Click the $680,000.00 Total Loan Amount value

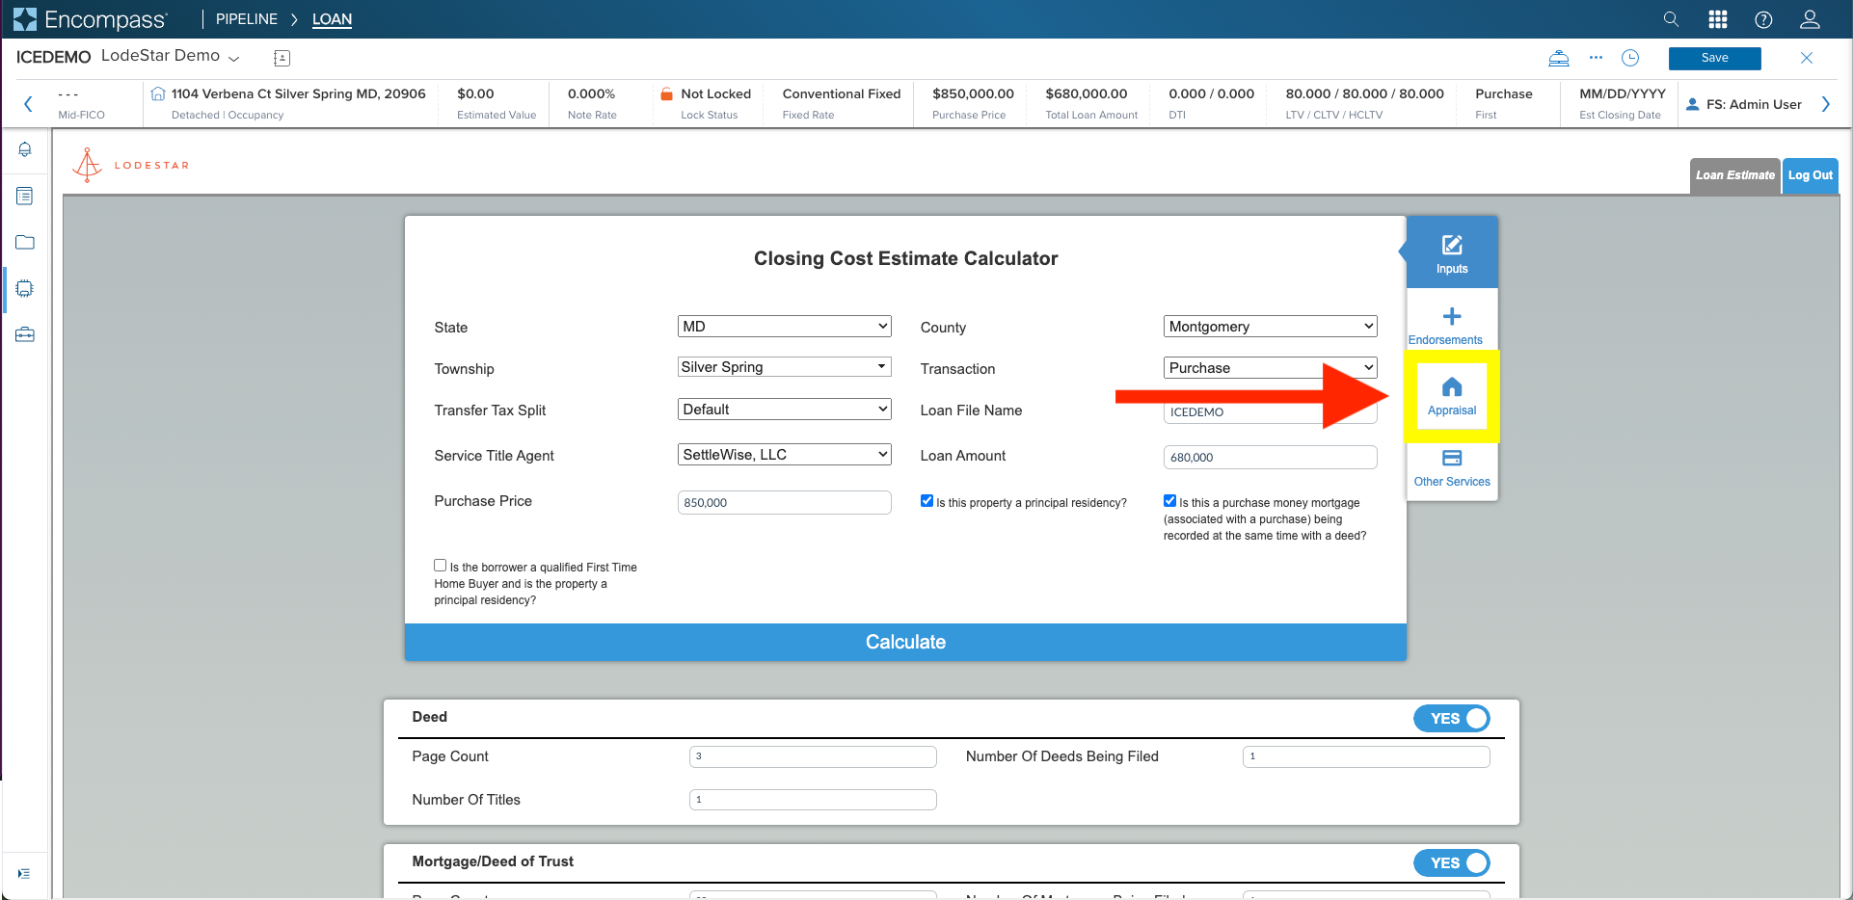coord(1087,93)
